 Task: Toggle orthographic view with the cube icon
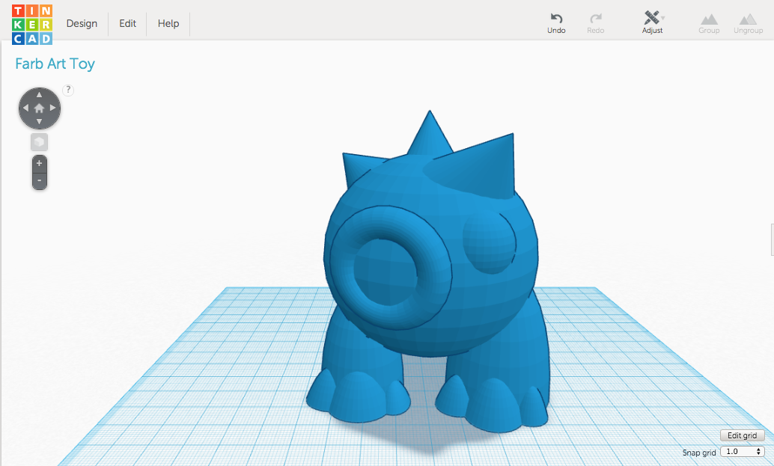[39, 141]
